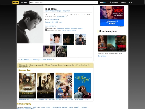Open IMDbPro from the header
This screenshot has height=109, width=145.
click(x=103, y=2)
